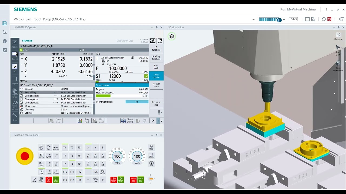Expand SINUMERIK Operate panel dropdown chevron

[x=152, y=27]
